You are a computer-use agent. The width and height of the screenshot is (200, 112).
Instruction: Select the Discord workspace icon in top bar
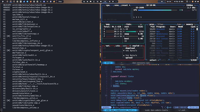click(90, 1)
